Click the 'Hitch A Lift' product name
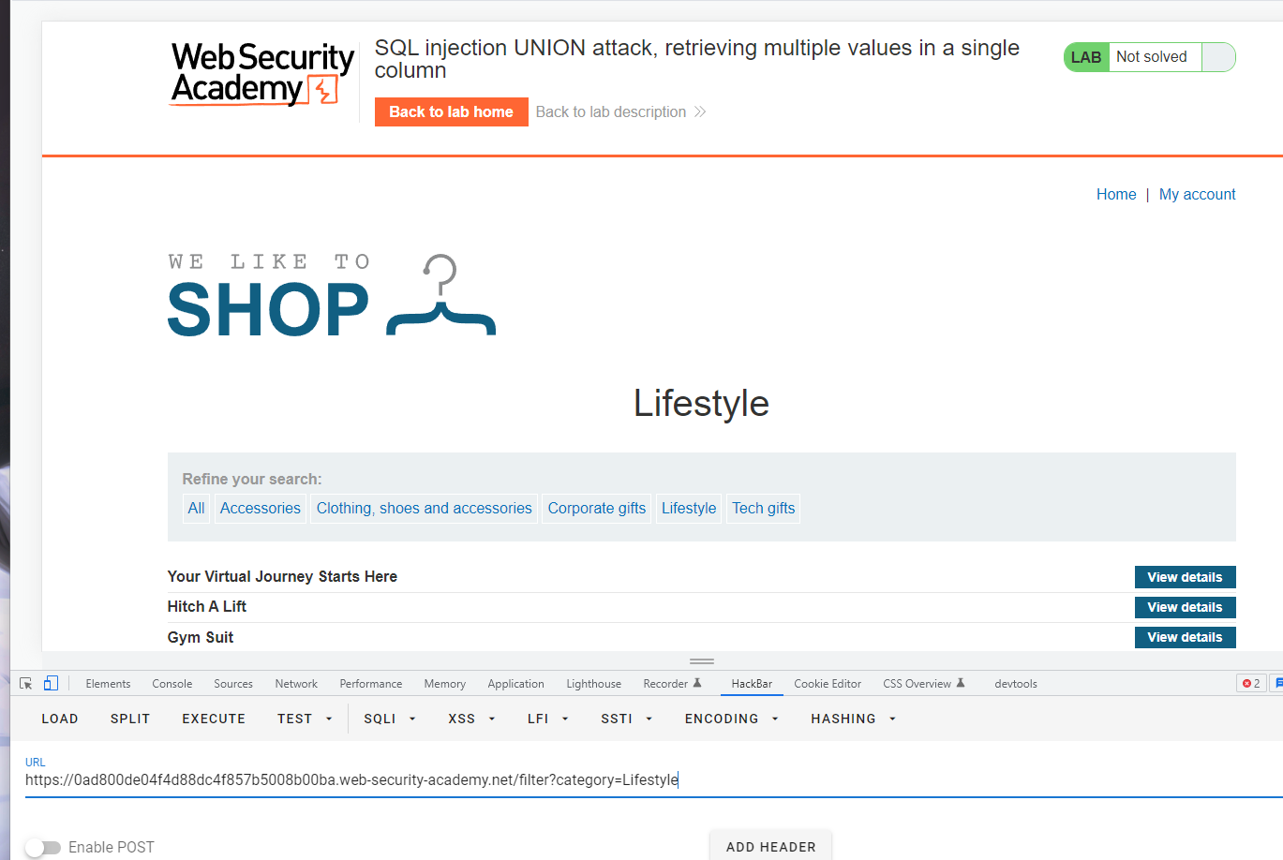 tap(207, 606)
